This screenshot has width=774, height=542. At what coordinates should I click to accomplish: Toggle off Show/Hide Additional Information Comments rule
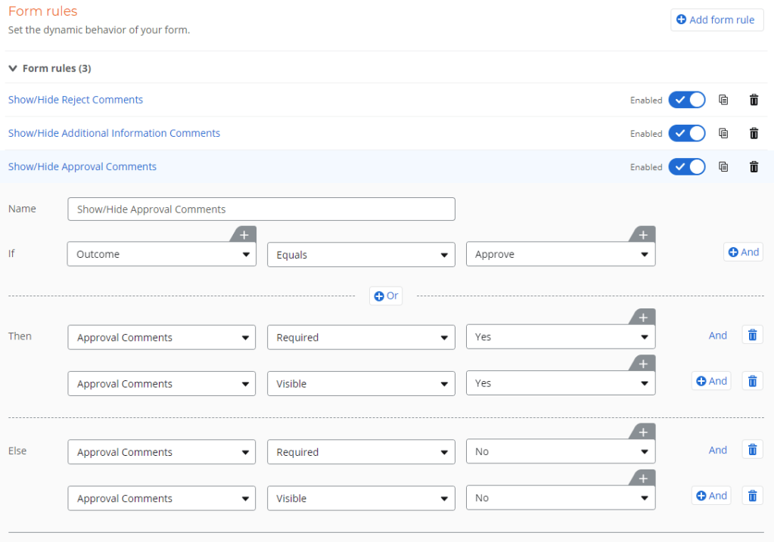pos(687,133)
